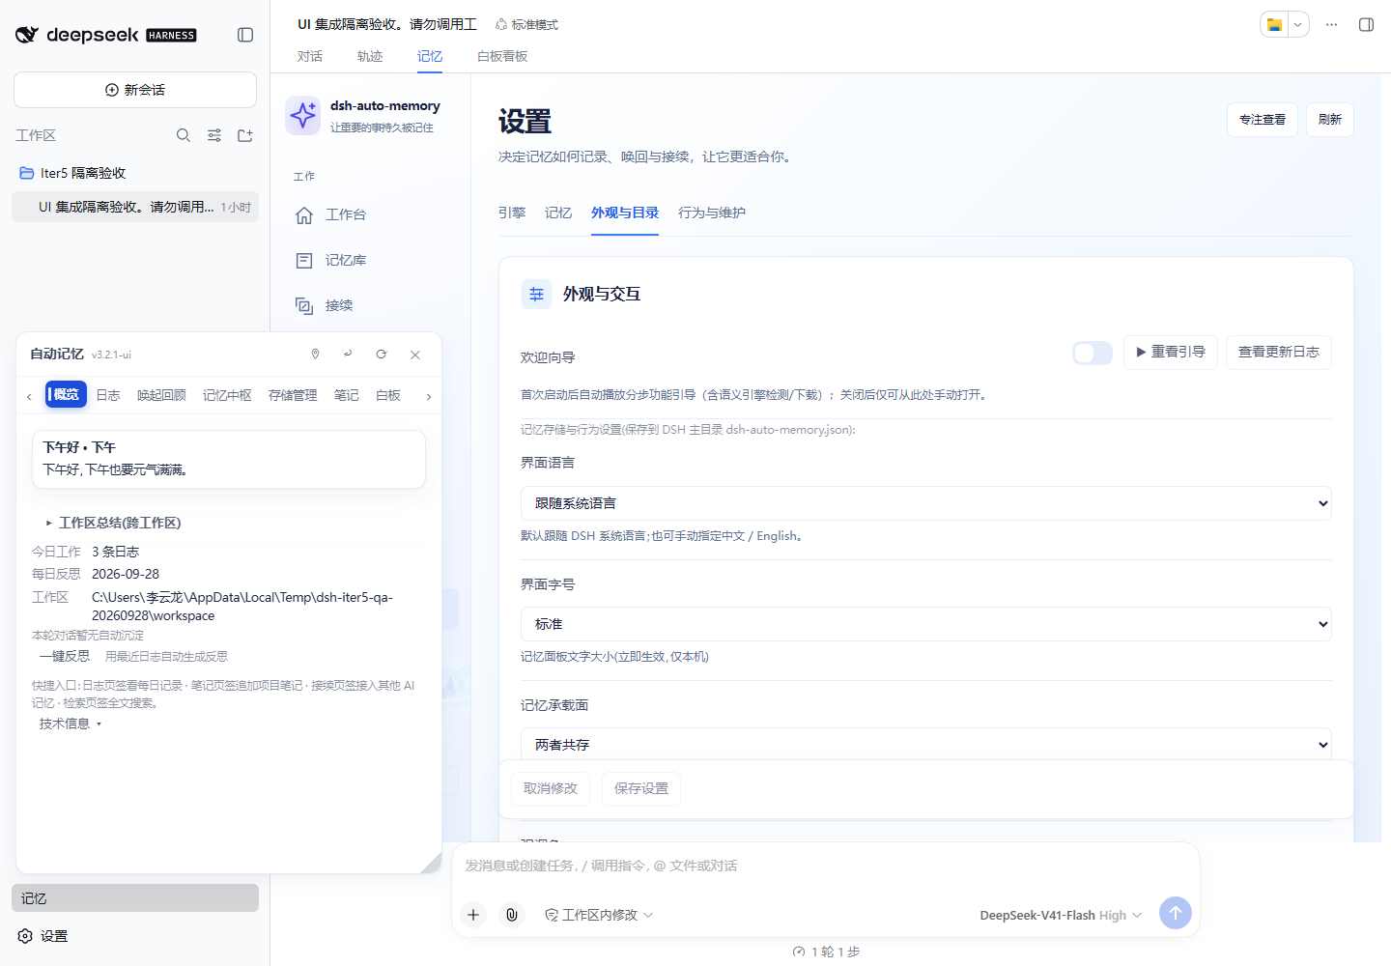
Task: Open the DeepSeek-V41-Flash model selector
Action: 1061,915
